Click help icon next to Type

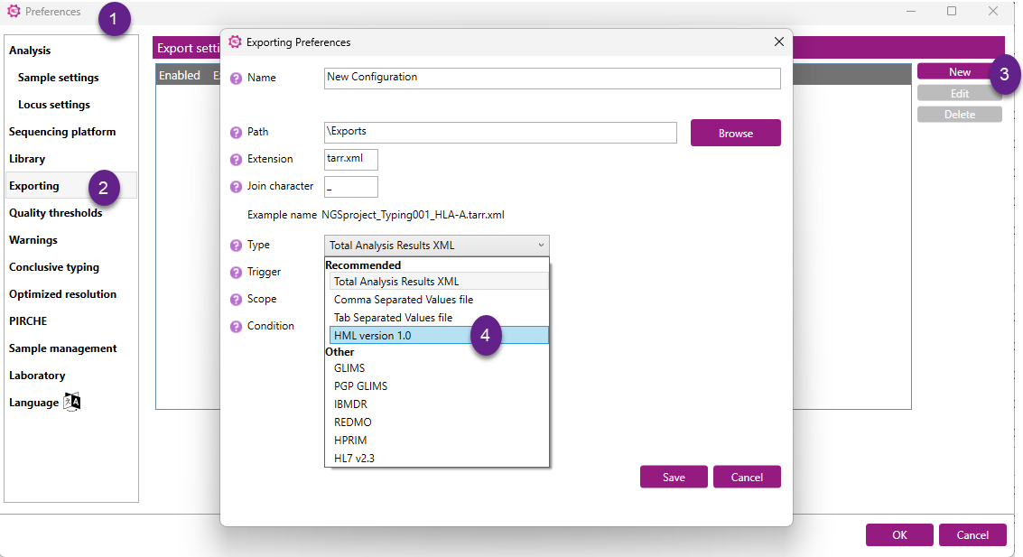(237, 246)
